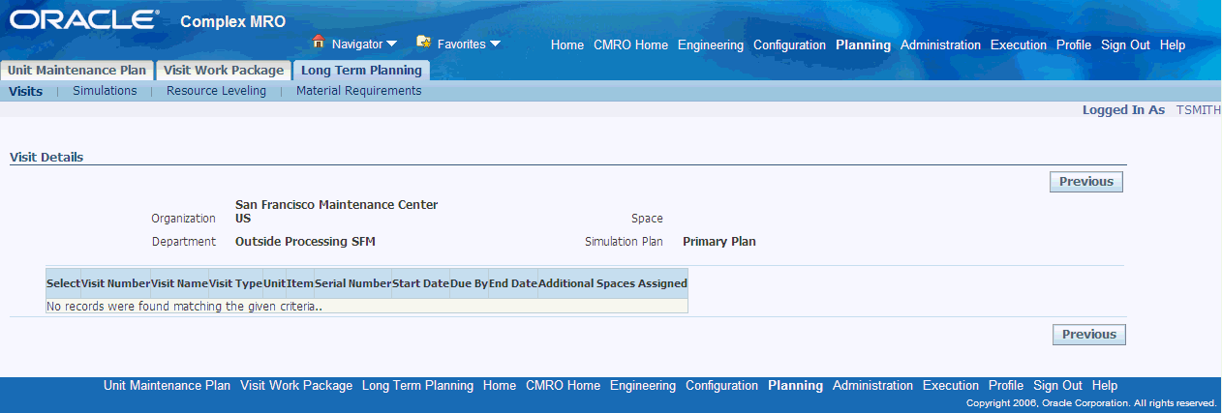Click footer Sign Out link
1222x413 pixels.
pos(1057,385)
